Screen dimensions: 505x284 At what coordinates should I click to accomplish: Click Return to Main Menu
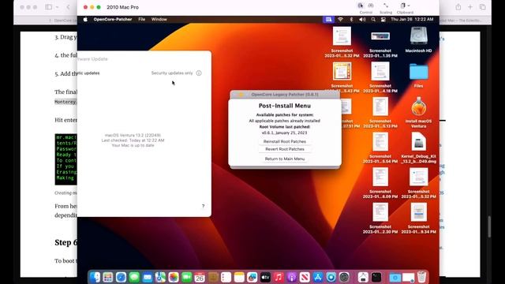click(285, 159)
